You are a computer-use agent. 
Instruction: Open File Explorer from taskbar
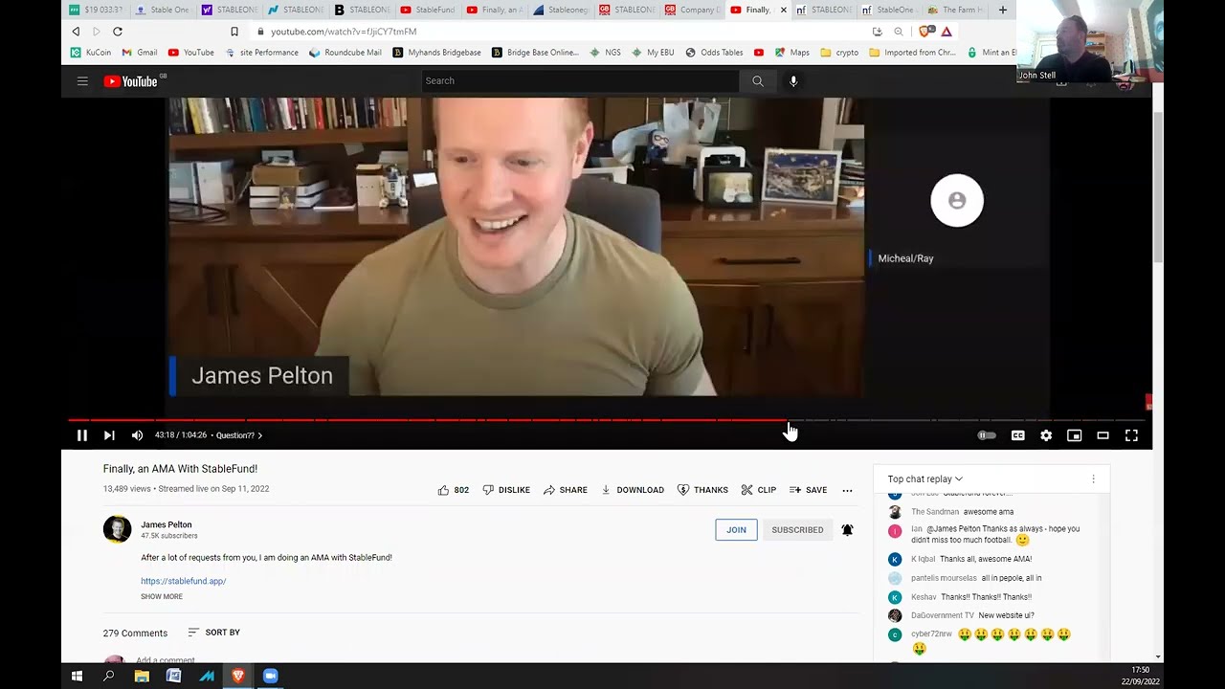point(142,676)
